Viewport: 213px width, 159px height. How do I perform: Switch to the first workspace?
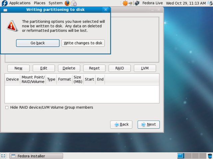click(181, 156)
